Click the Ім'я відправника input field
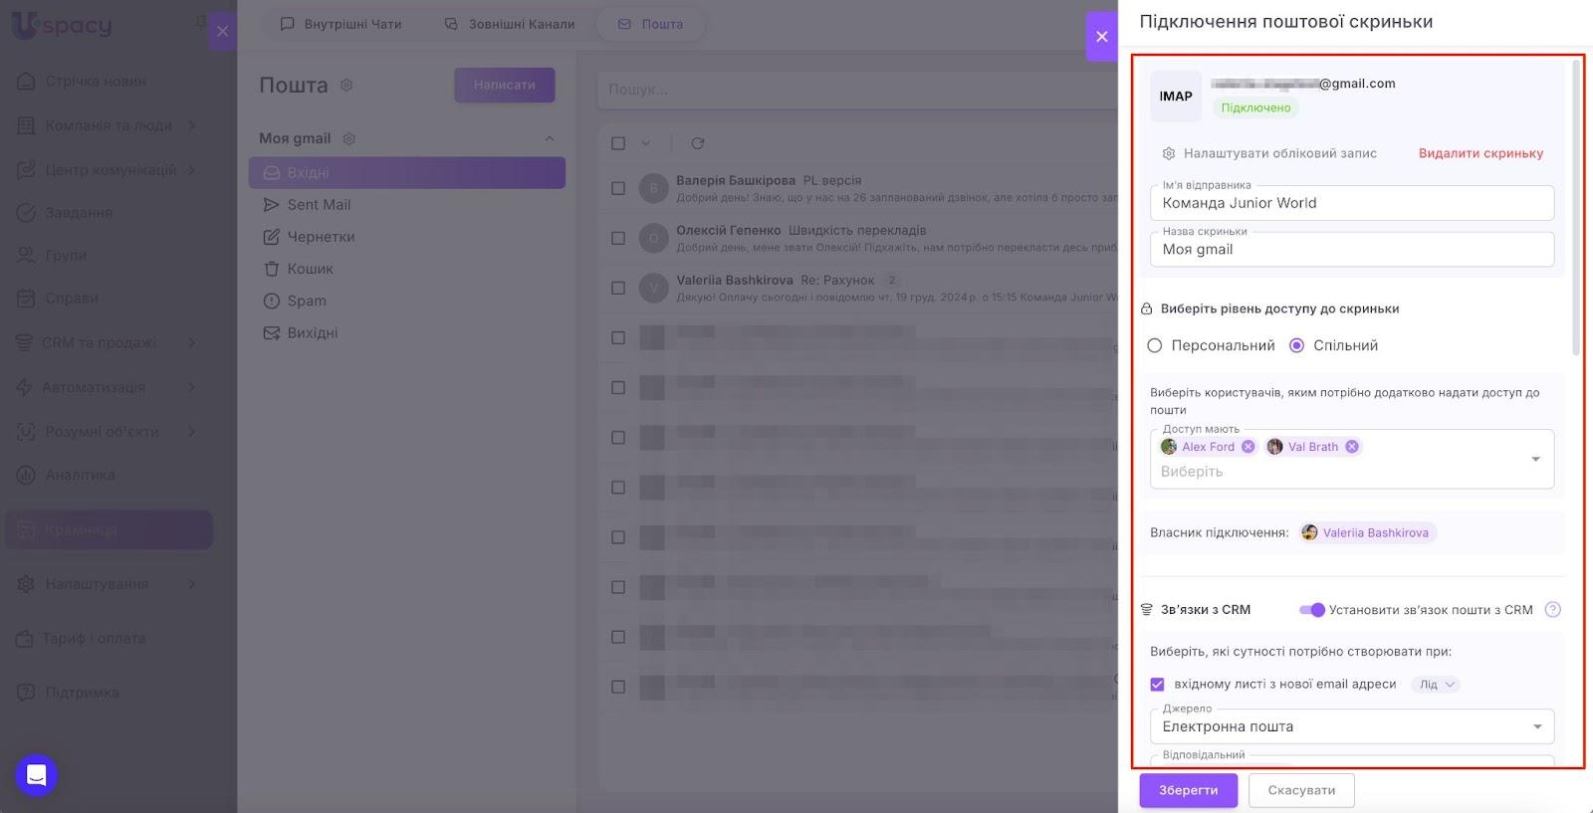The image size is (1593, 813). (1352, 203)
